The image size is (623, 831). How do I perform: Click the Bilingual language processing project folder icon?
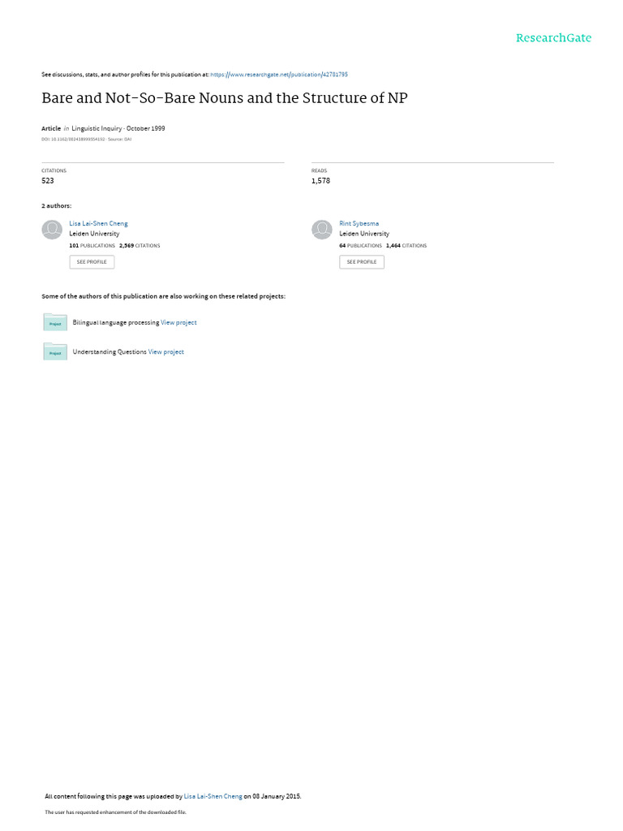[x=55, y=322]
